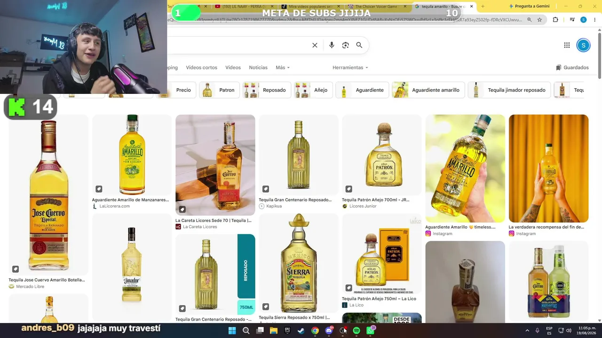Image resolution: width=602 pixels, height=338 pixels.
Task: Open Discord from the taskbar
Action: click(x=329, y=330)
